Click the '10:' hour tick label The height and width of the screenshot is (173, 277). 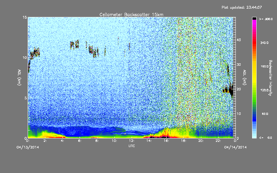[115, 141]
